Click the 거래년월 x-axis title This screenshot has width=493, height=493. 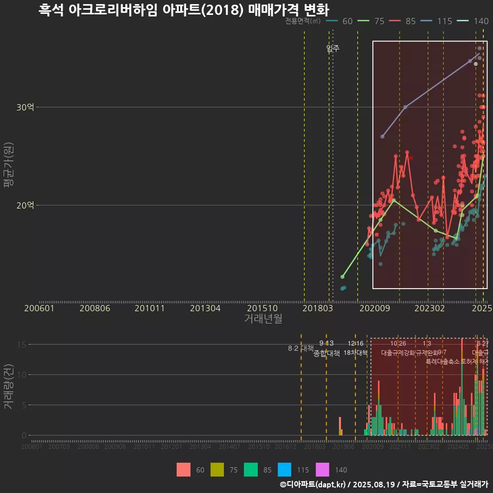(x=263, y=318)
